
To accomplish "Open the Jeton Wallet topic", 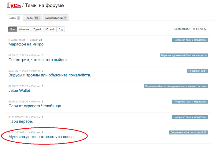I will click(19, 91).
